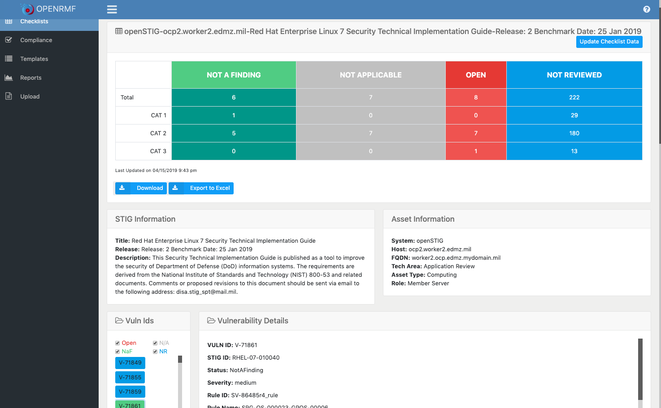
Task: Click the CAT 1 Not Reviewed cell 29
Action: [574, 115]
